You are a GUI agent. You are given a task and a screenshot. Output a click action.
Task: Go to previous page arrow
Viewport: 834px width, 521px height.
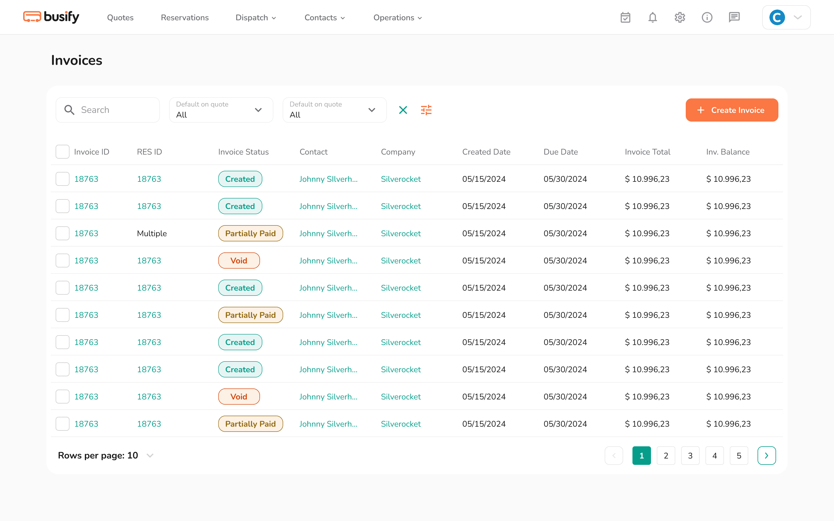click(x=614, y=456)
